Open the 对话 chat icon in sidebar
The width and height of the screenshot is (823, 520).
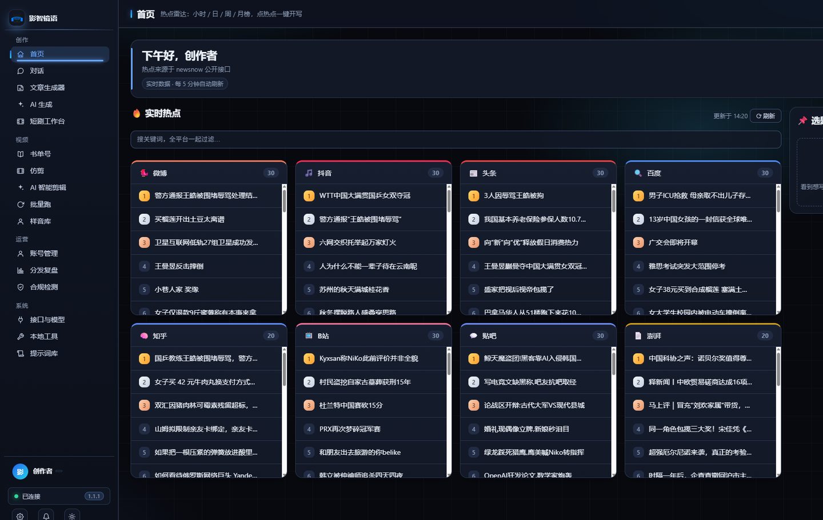click(x=21, y=71)
